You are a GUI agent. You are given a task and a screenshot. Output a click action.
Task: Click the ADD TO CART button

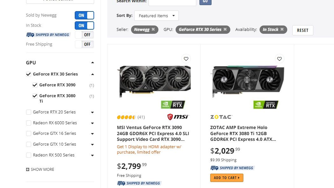pyautogui.click(x=226, y=178)
